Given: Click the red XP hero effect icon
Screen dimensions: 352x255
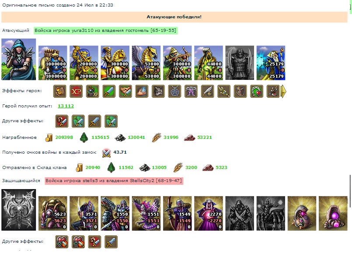Looking at the screenshot, I should coord(76,91).
